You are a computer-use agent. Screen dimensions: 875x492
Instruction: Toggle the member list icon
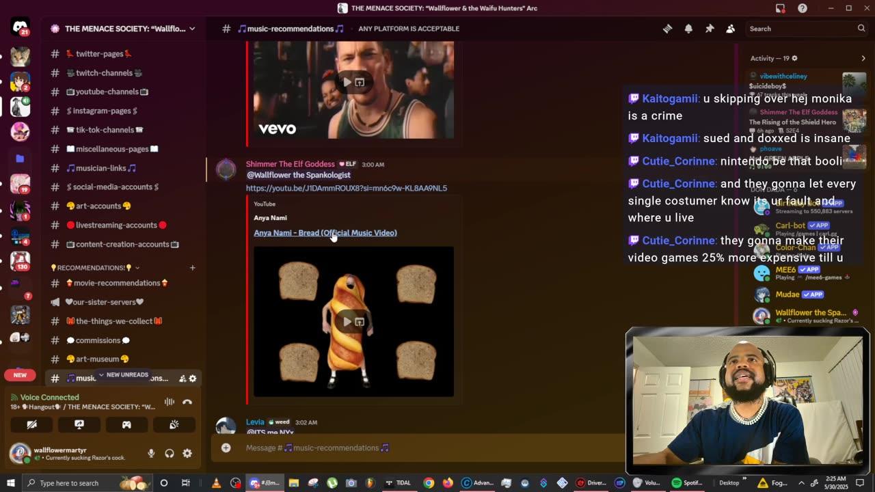730,29
